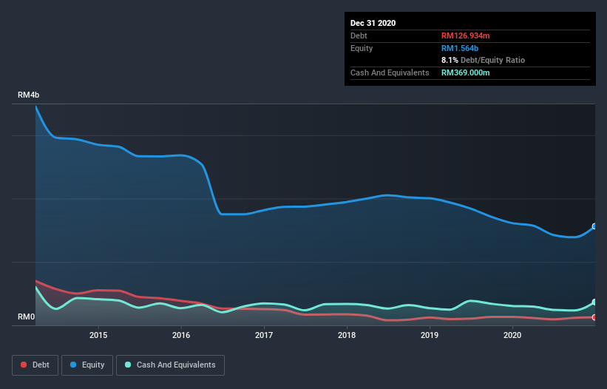Click Cash And Equivalents label in tooltip
Screen dimensions: 607x389
pyautogui.click(x=390, y=72)
